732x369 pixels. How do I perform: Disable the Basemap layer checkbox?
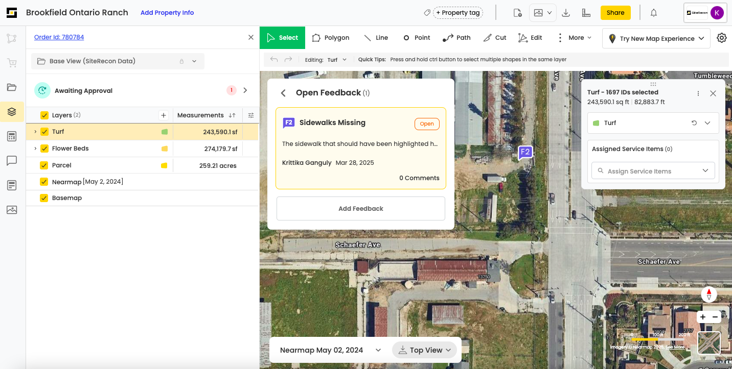pyautogui.click(x=44, y=198)
